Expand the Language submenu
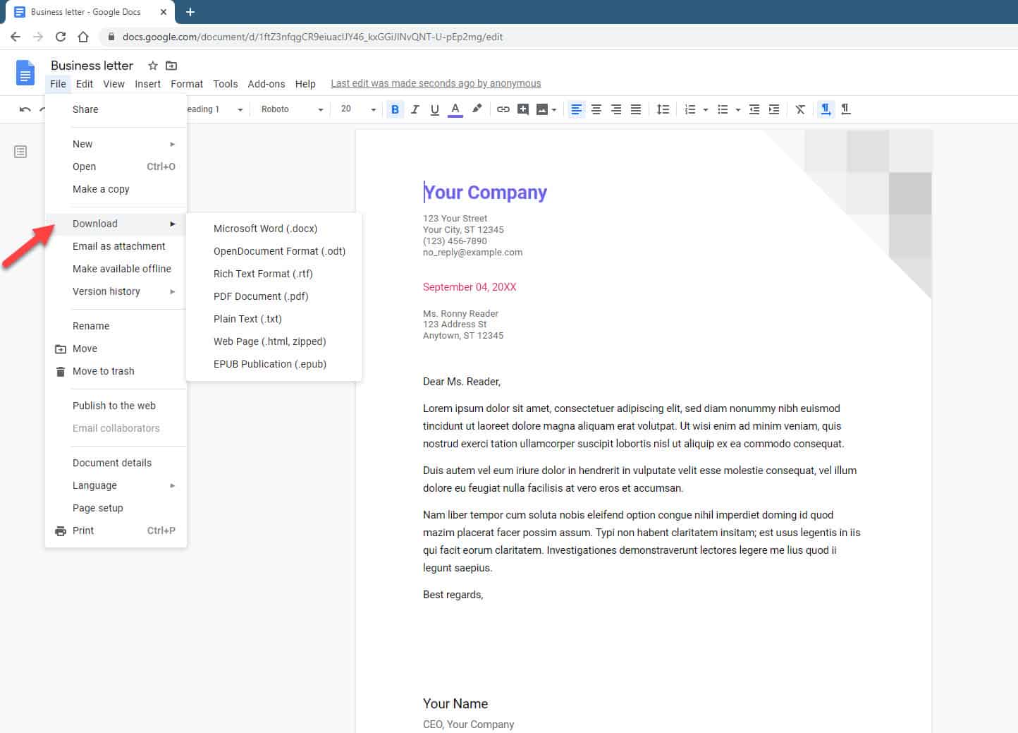The width and height of the screenshot is (1018, 733). [116, 485]
